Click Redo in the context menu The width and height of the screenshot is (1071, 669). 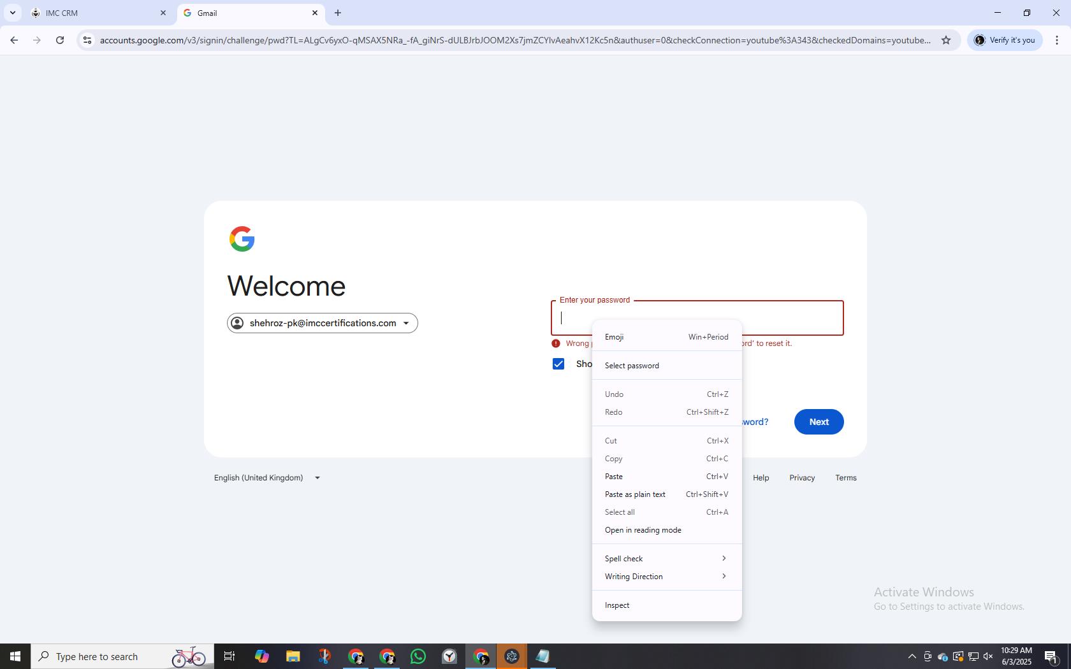pyautogui.click(x=667, y=412)
